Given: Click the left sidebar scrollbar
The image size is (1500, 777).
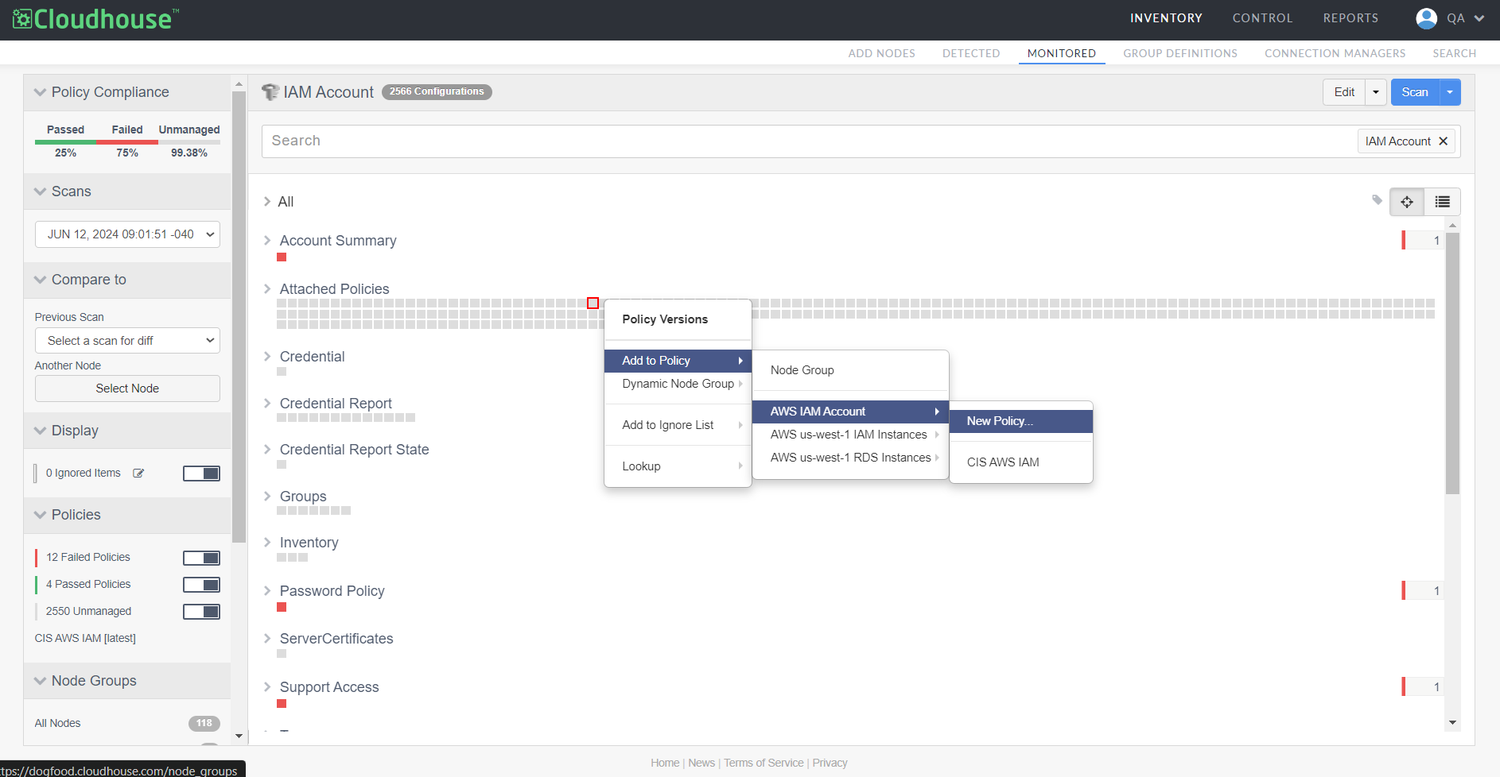Looking at the screenshot, I should [239, 317].
